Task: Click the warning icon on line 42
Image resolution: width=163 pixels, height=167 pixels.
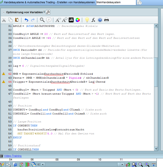Action: coord(3,74)
